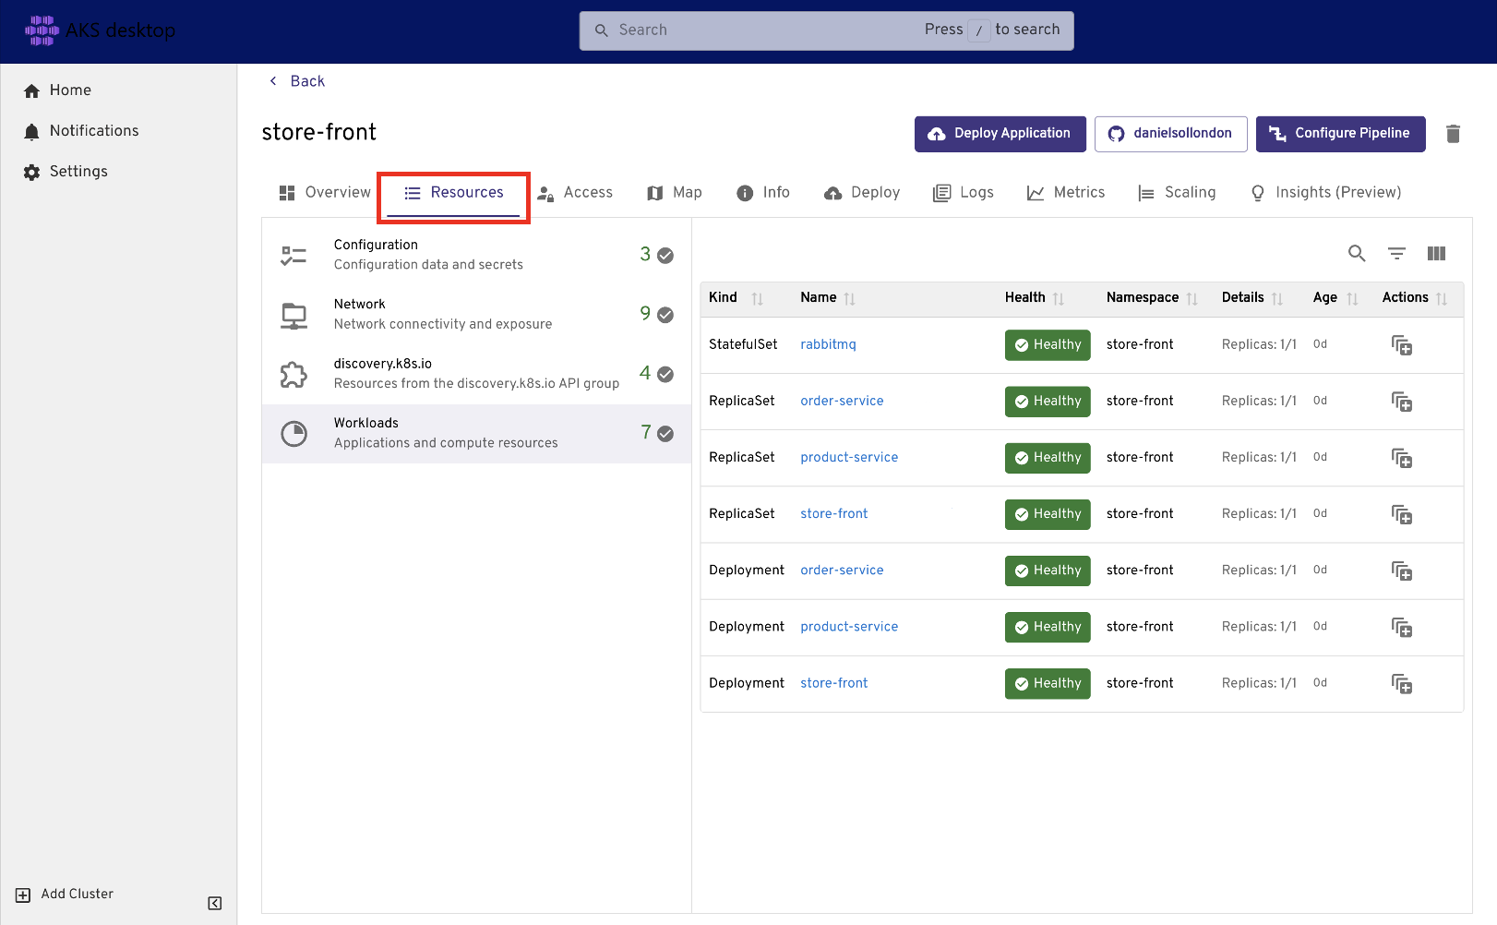Open product-service ReplicaSet link
Viewport: 1497px width, 925px height.
pos(849,457)
